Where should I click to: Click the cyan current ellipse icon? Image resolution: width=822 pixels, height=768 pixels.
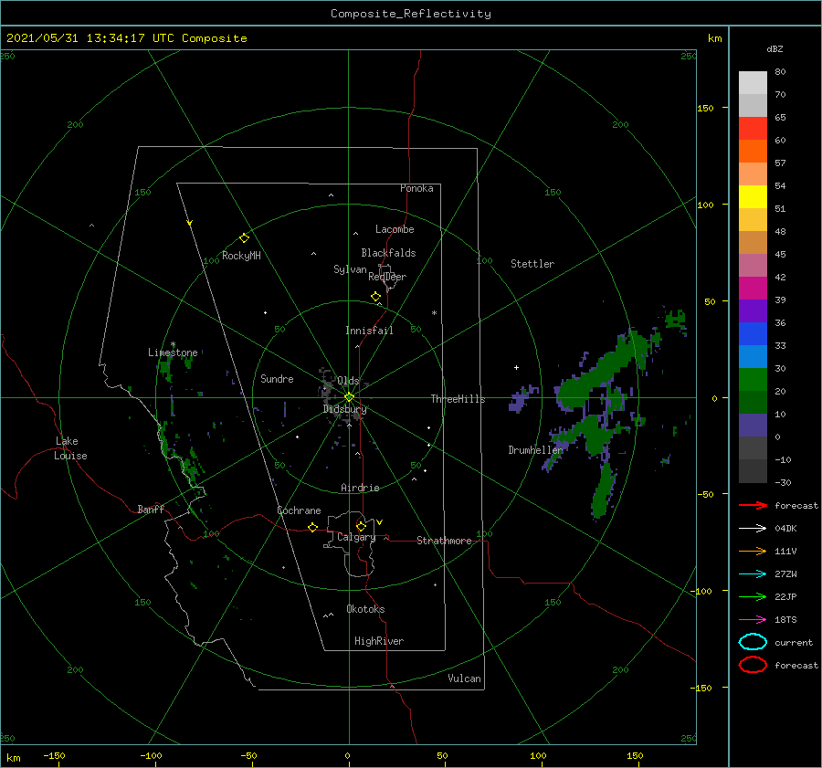coord(753,642)
